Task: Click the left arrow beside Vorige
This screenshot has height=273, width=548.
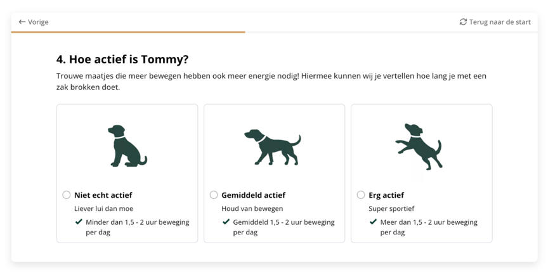Action: (22, 22)
